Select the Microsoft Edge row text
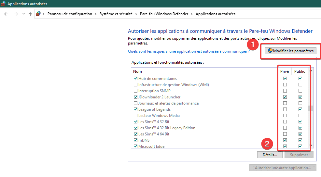Screen dimensions: 321x177 coord(151,146)
